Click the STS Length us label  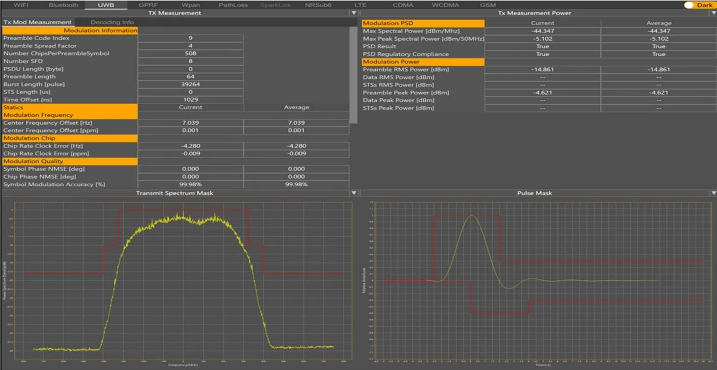27,92
